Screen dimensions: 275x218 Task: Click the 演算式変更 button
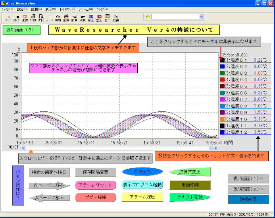190,172
